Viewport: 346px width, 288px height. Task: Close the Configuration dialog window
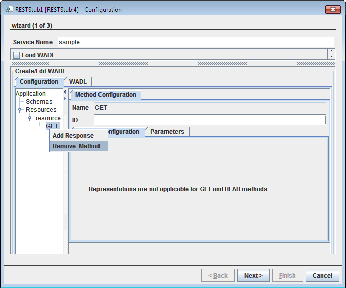coord(332,9)
